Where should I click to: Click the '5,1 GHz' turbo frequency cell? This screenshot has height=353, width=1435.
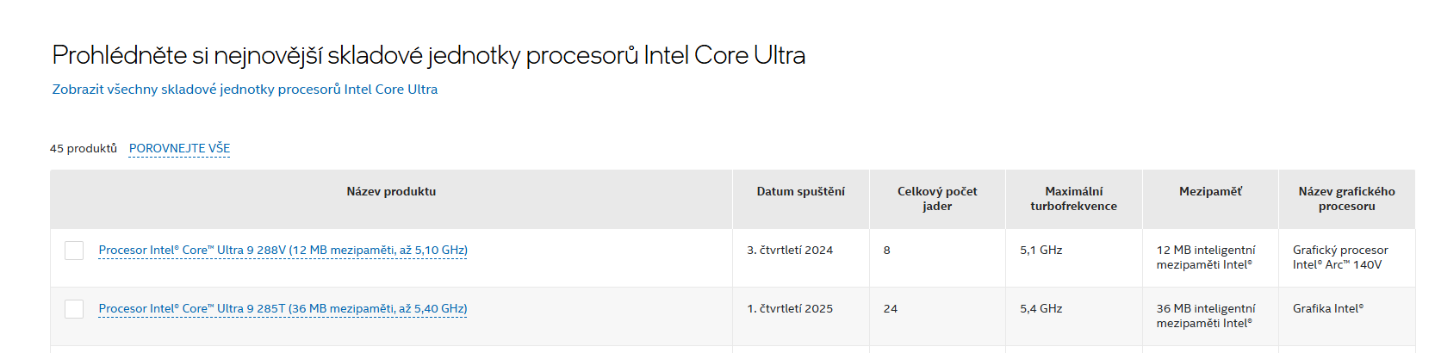click(x=1041, y=251)
